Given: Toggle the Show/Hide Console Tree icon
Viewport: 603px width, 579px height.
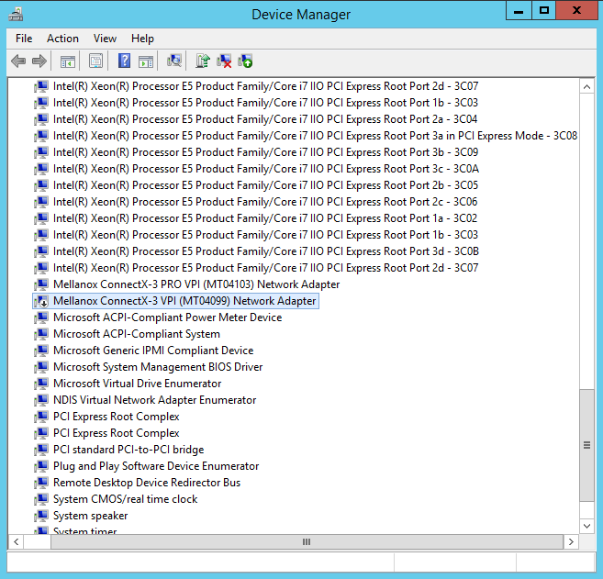Looking at the screenshot, I should pos(67,61).
